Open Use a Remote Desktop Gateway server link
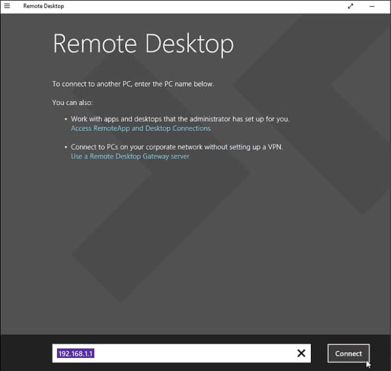The width and height of the screenshot is (391, 371). 130,157
